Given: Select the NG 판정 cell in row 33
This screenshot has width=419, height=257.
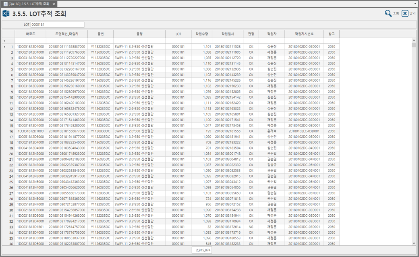Looking at the screenshot, I should coord(251,227).
